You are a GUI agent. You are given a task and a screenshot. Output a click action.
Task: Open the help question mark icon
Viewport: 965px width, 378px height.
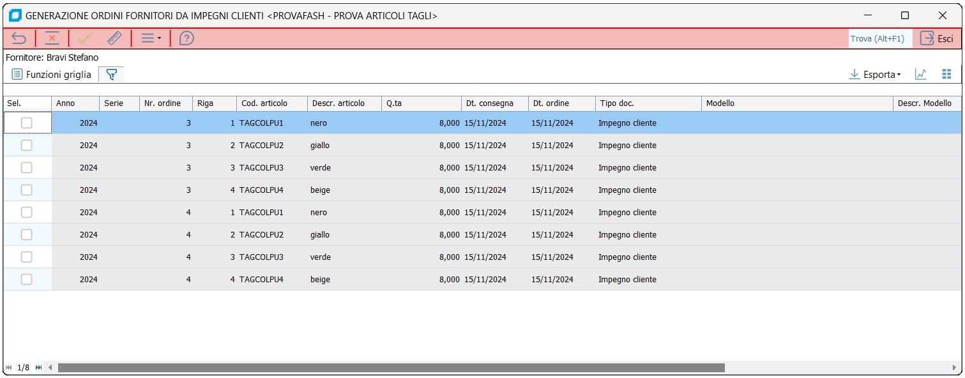(186, 38)
